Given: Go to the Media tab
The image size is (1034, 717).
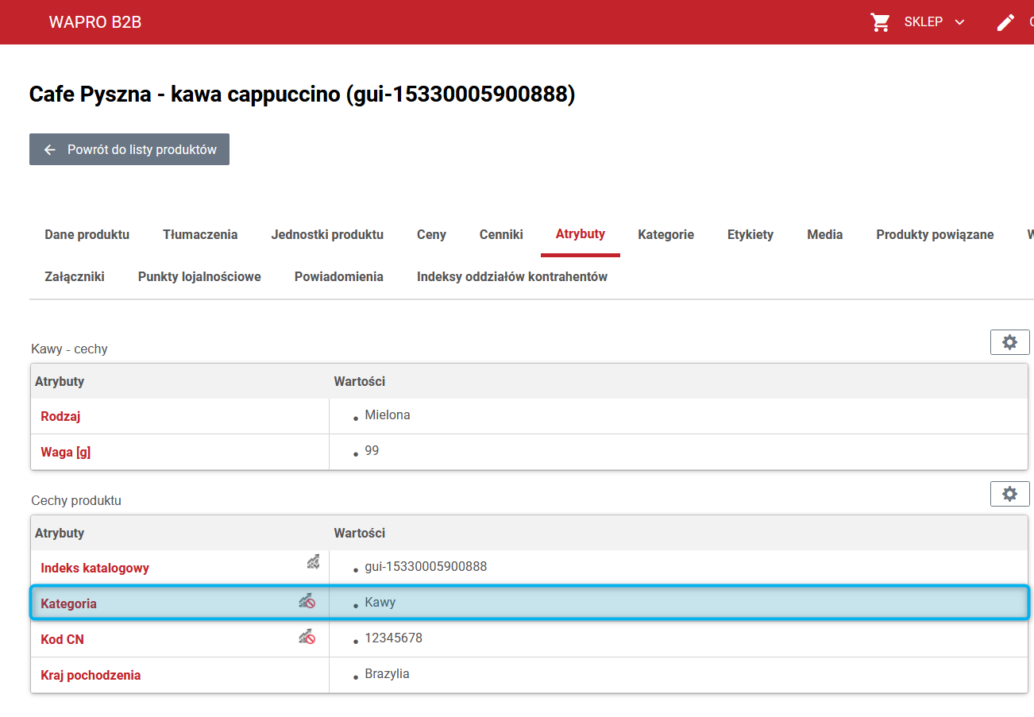Looking at the screenshot, I should tap(825, 235).
